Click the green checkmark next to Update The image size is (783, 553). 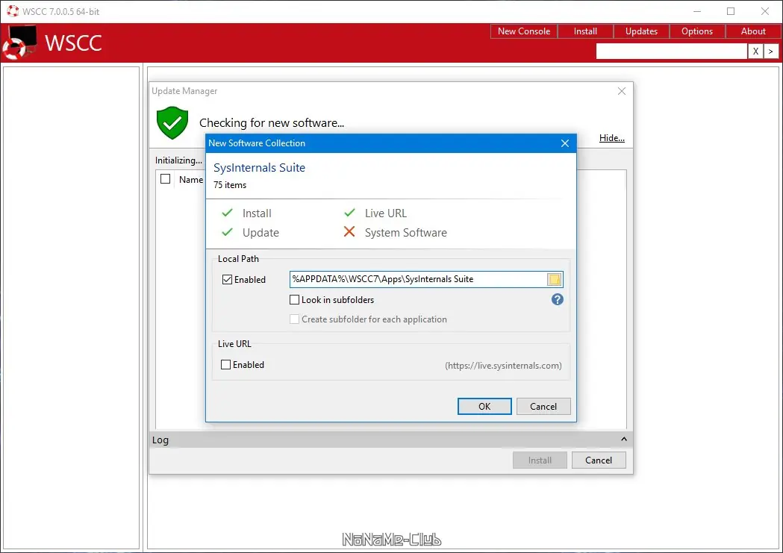click(227, 232)
